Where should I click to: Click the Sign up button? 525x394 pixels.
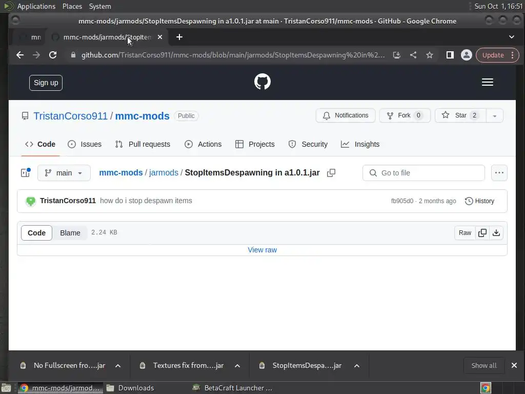[x=46, y=83]
